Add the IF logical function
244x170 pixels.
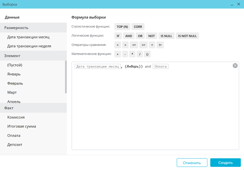tap(118, 36)
